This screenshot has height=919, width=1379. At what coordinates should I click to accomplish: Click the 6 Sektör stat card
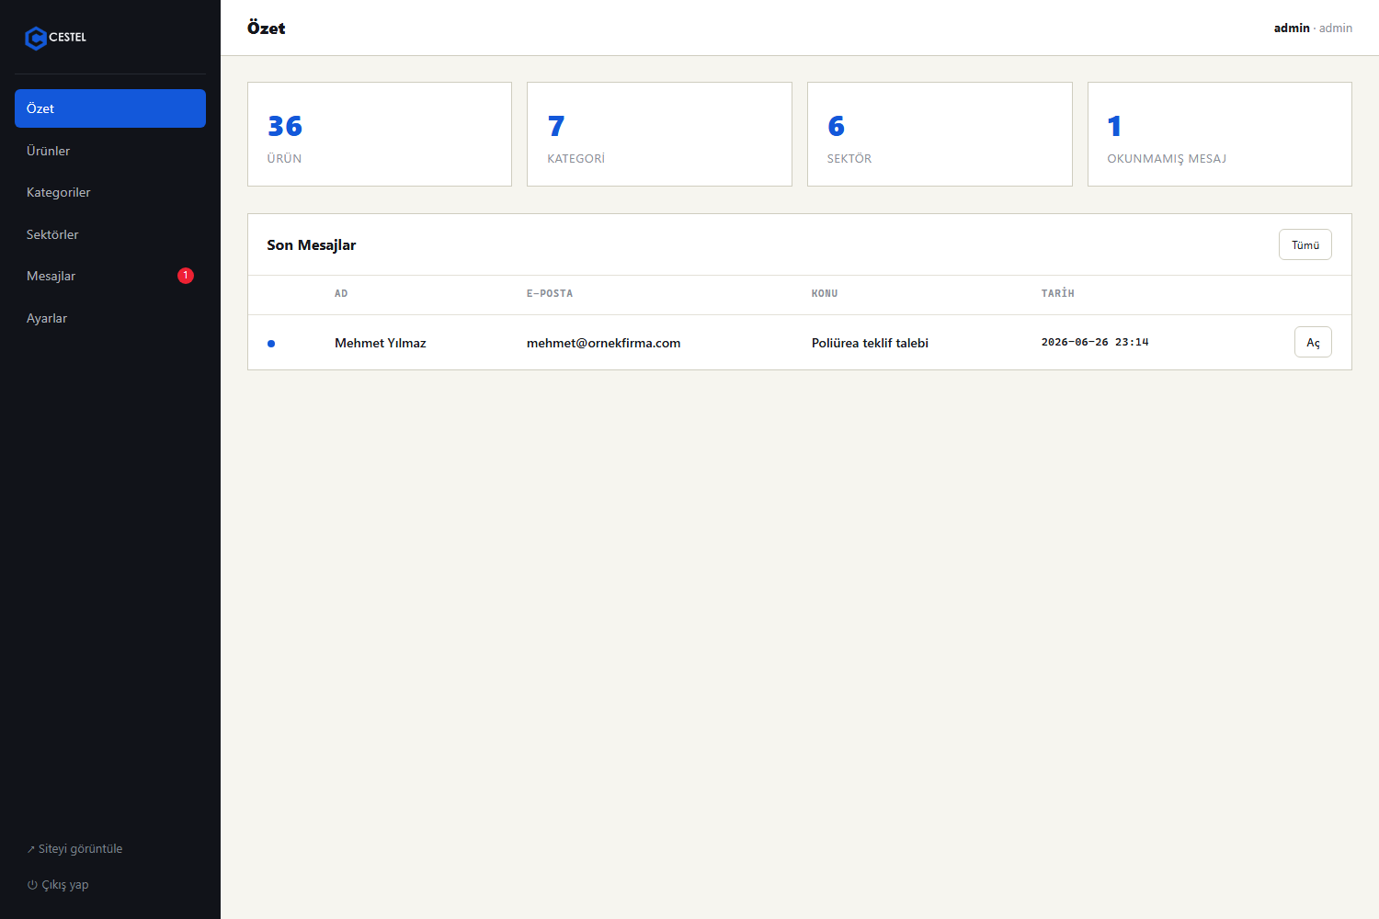click(940, 134)
